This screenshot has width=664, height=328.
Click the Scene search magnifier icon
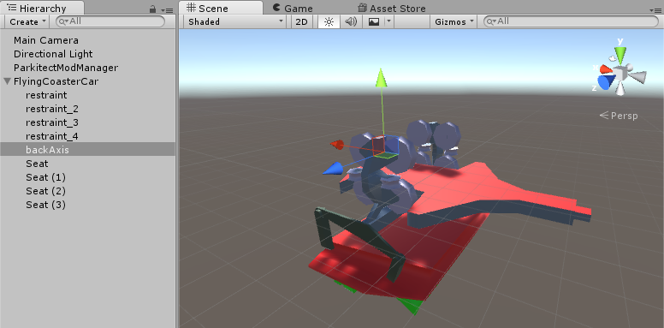pyautogui.click(x=491, y=21)
